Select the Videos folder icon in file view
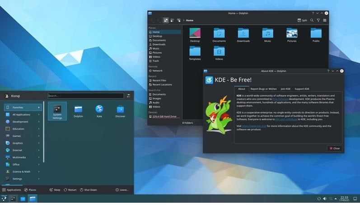 (219, 53)
